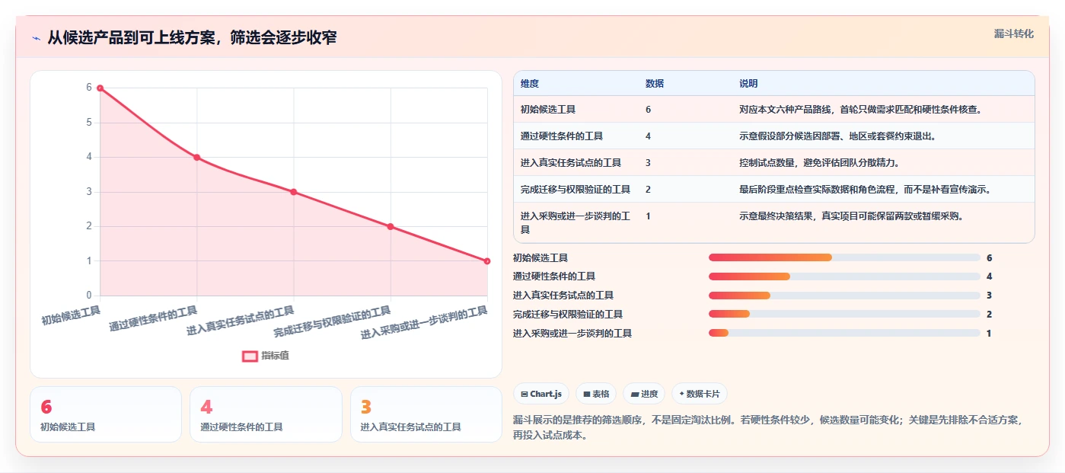This screenshot has width=1065, height=473.
Task: Click the 进入采购或进一步谈判的工具 x-axis label on the chart
Action: pos(424,323)
